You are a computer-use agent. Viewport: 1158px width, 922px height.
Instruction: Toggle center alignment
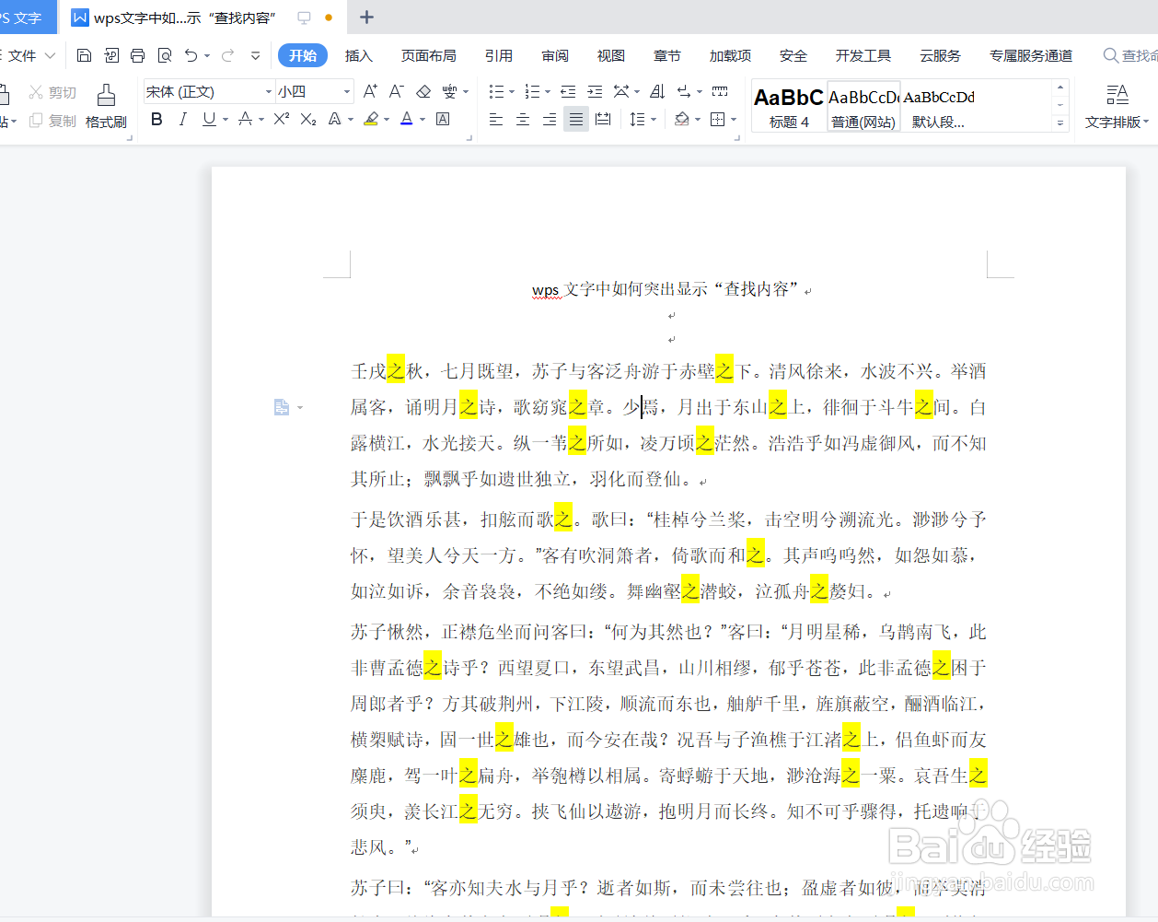pos(523,119)
